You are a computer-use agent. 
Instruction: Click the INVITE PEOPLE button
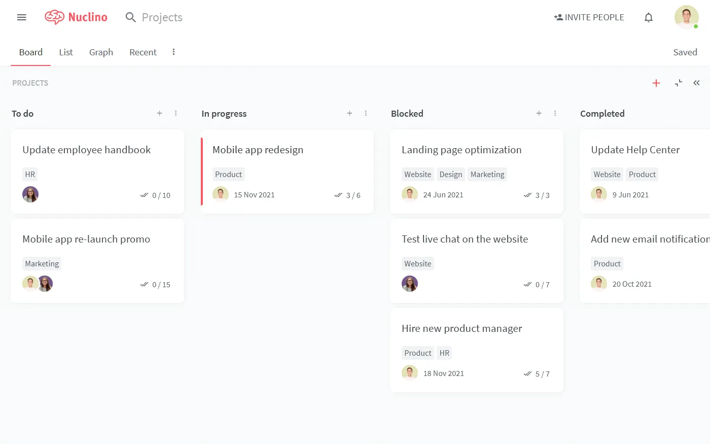click(x=589, y=17)
